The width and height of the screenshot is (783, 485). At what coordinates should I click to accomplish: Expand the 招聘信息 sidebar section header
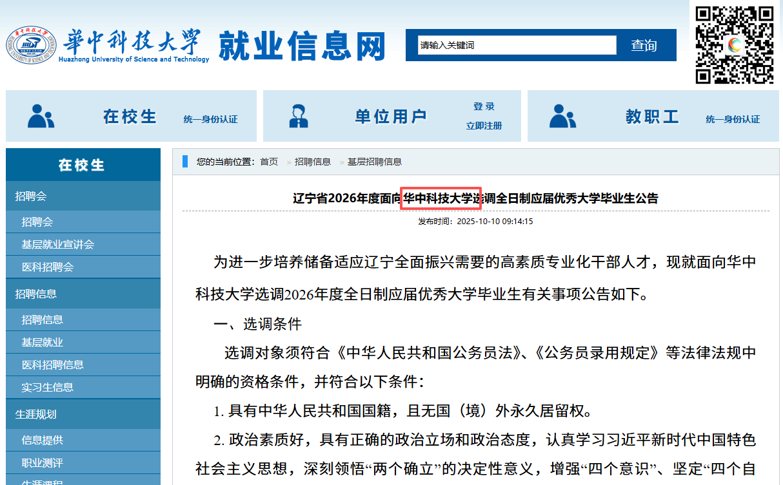click(x=36, y=294)
